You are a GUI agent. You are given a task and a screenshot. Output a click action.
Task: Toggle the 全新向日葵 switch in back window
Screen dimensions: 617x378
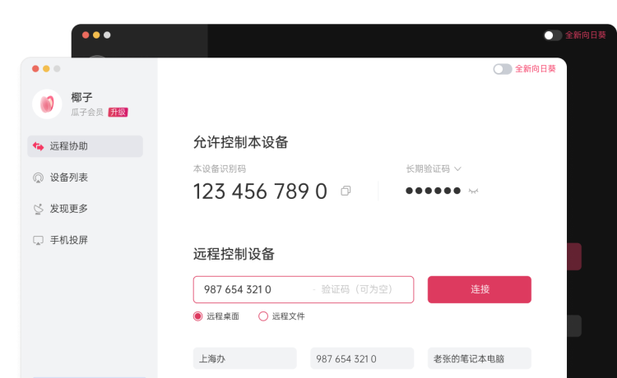pyautogui.click(x=553, y=35)
